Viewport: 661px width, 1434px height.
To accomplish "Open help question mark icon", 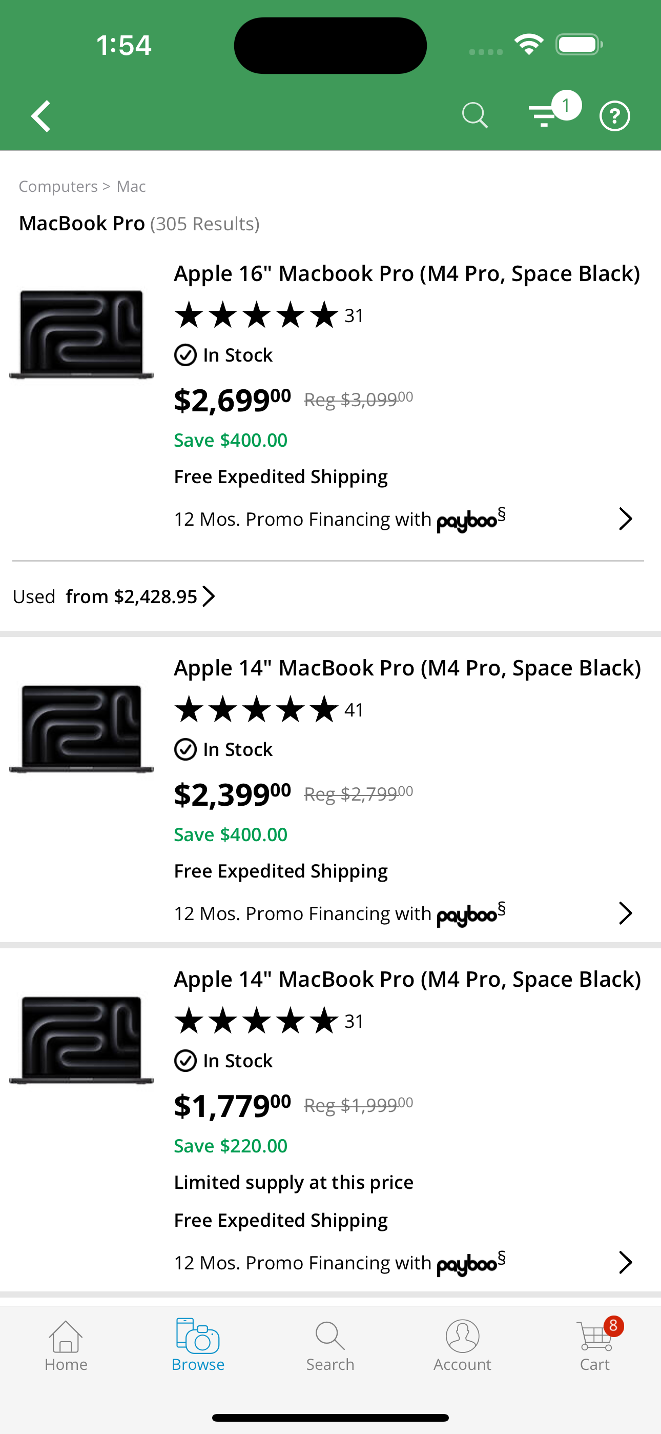I will point(614,116).
